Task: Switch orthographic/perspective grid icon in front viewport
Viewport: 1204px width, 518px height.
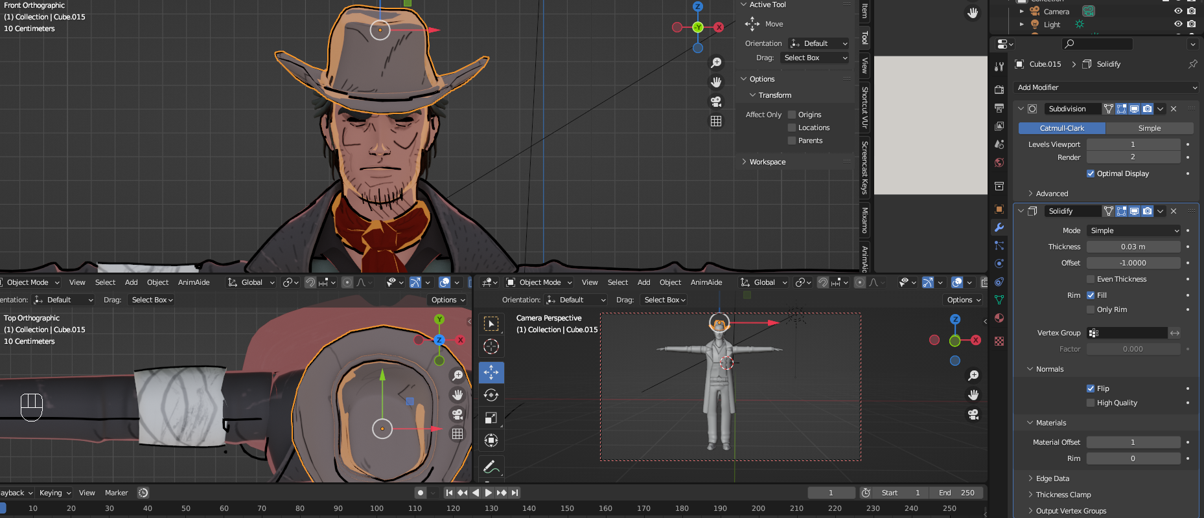Action: [x=716, y=121]
